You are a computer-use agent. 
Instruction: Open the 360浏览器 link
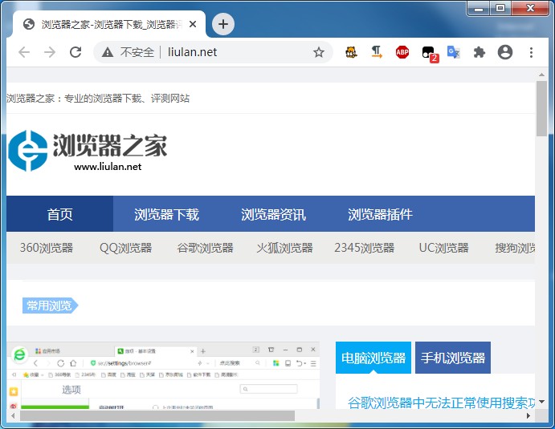[x=47, y=248]
